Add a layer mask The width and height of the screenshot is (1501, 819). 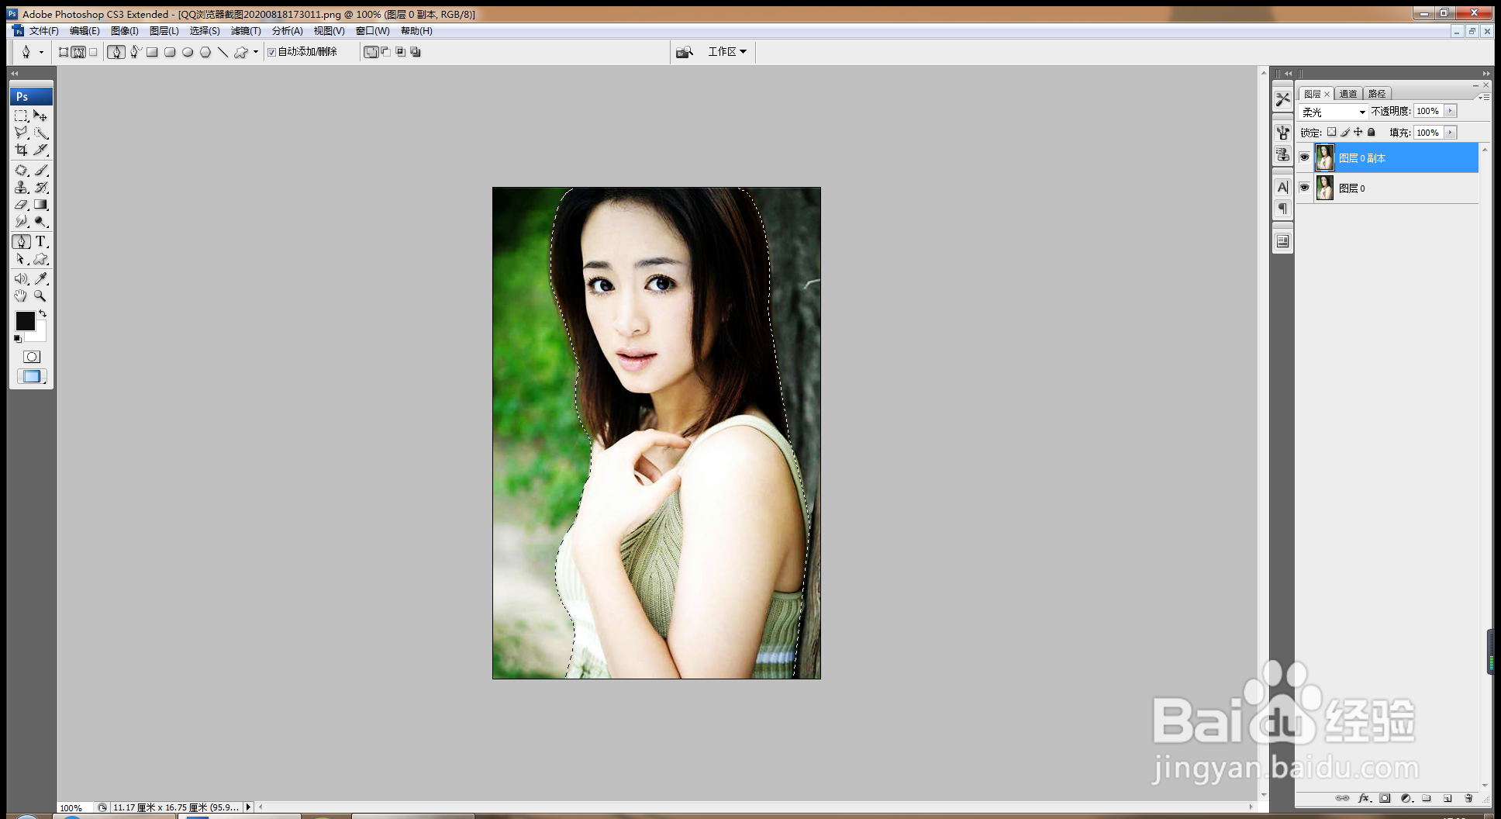(1385, 798)
